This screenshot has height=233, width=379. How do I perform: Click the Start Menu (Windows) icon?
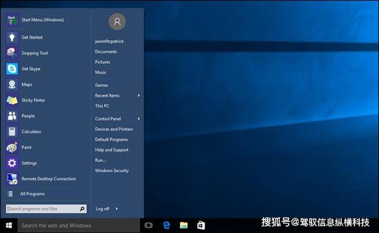tap(12, 20)
